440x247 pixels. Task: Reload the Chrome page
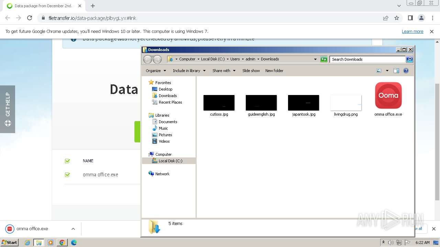pyautogui.click(x=30, y=18)
